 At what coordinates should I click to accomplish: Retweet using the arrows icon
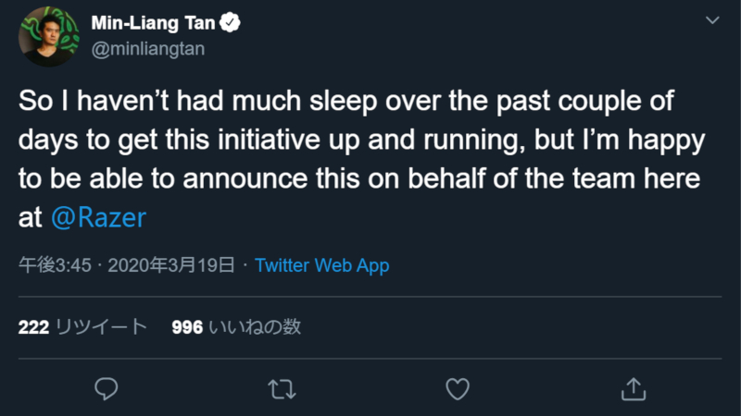(282, 388)
